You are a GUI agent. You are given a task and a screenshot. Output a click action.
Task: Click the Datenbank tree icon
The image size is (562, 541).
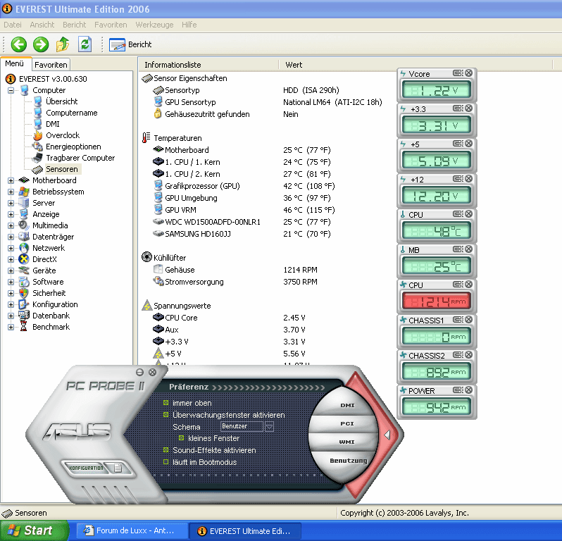click(x=24, y=316)
